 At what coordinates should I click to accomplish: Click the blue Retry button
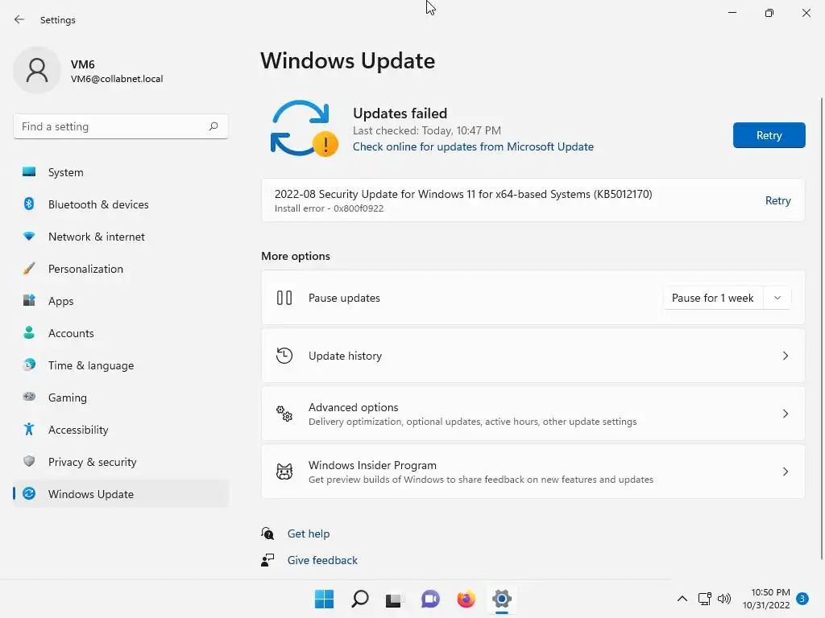point(769,135)
